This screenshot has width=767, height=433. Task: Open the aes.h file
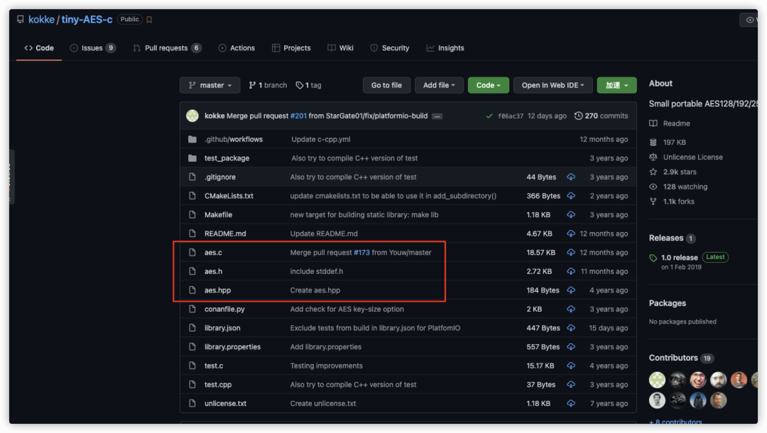coord(213,271)
